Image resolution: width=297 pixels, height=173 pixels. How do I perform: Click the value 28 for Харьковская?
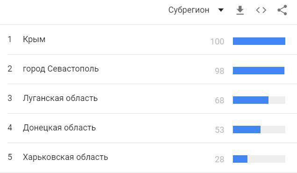[x=219, y=159]
